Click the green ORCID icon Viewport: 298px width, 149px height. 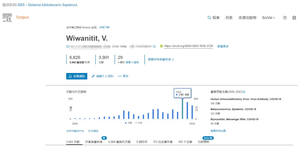click(x=161, y=46)
